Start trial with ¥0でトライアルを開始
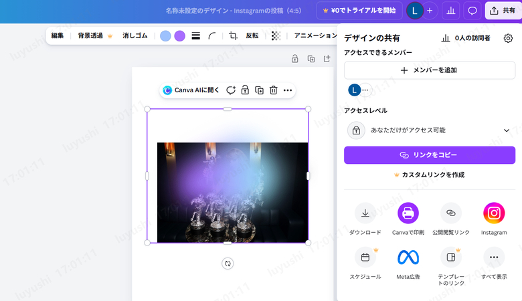The height and width of the screenshot is (301, 522). click(x=359, y=11)
